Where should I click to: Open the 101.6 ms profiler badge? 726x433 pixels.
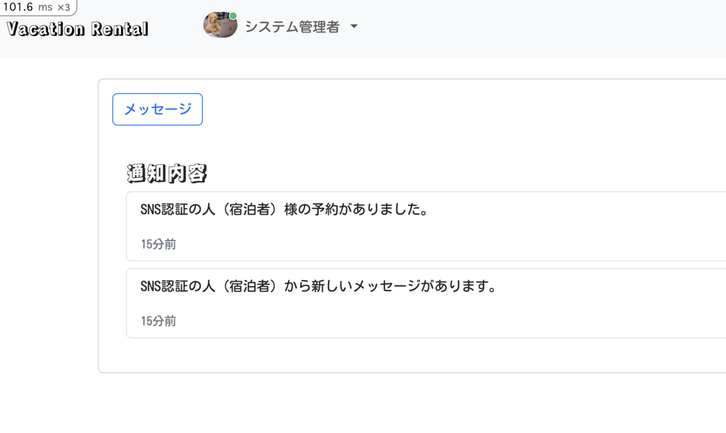click(36, 8)
